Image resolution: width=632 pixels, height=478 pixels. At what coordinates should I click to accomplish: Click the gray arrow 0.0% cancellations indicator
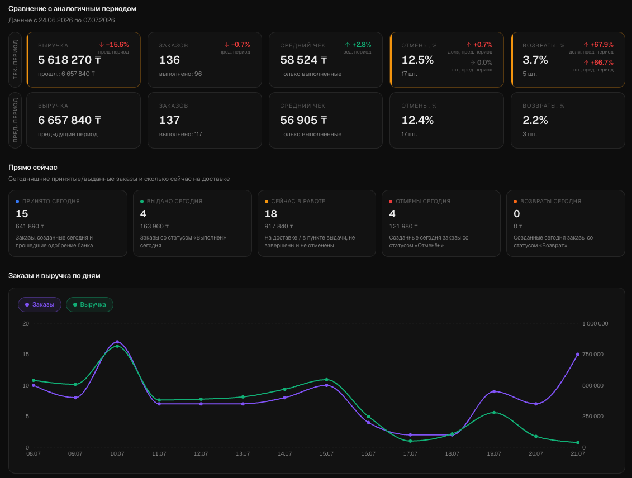[x=481, y=63]
